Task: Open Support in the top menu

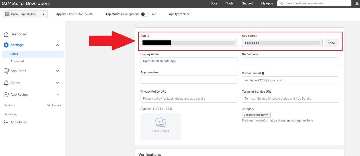Action: [247, 3]
